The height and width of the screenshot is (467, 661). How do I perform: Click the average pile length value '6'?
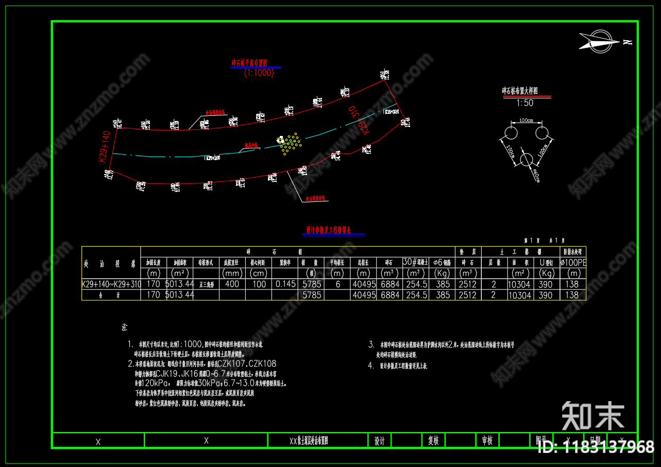tap(338, 284)
